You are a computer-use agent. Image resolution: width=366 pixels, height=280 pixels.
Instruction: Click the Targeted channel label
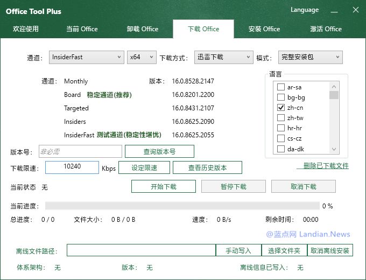click(76, 108)
